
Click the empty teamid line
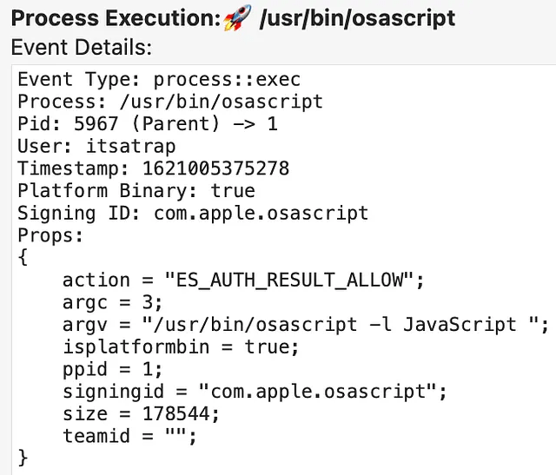point(130,436)
